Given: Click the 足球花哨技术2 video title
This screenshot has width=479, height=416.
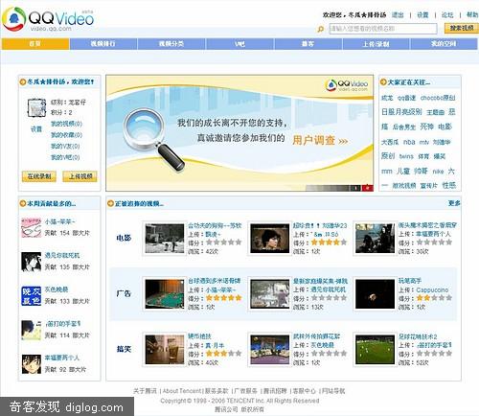Looking at the screenshot, I should coord(418,336).
